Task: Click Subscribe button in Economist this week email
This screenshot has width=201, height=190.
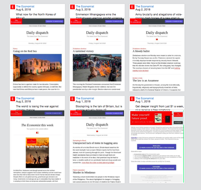Action: pos(53,113)
